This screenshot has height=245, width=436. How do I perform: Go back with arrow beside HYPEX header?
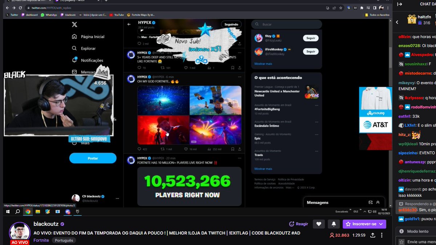point(129,25)
